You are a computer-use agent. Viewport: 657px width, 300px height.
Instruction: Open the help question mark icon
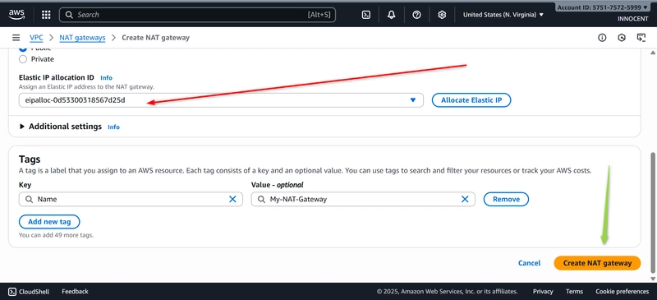(416, 15)
